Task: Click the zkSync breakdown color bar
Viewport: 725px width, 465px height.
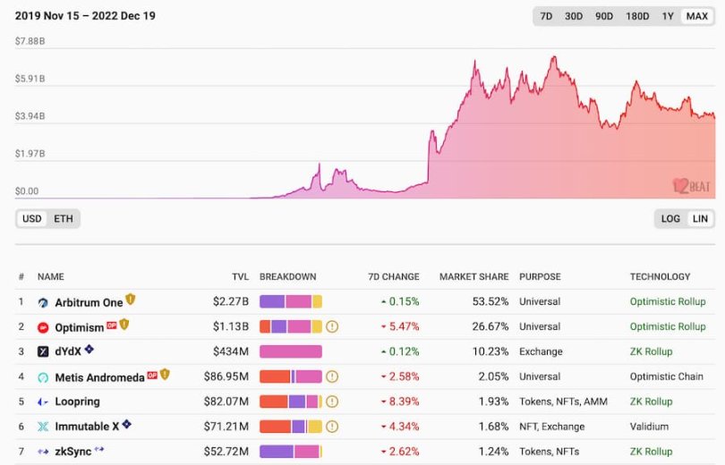Action: coord(291,452)
